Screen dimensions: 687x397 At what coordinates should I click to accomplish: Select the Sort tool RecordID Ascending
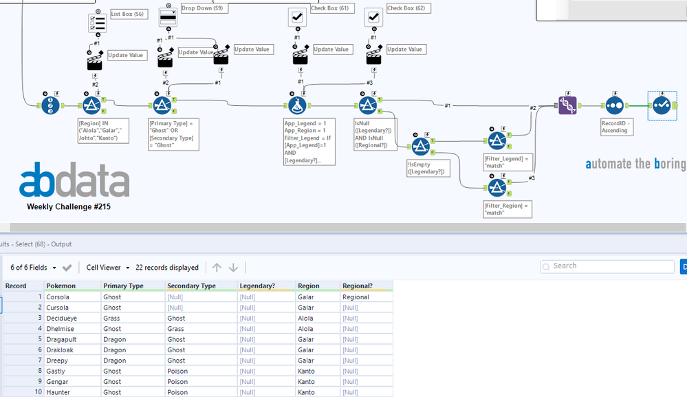(x=614, y=105)
